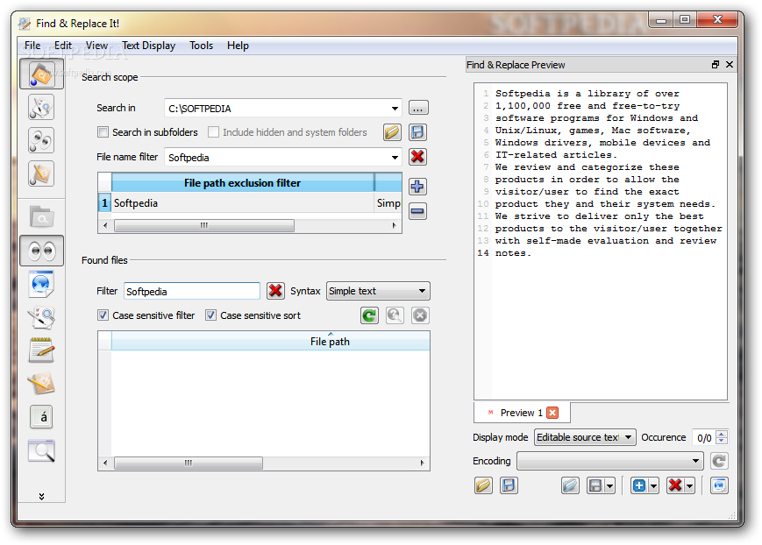Refresh found files with green arrow
762x545 pixels.
pyautogui.click(x=369, y=315)
